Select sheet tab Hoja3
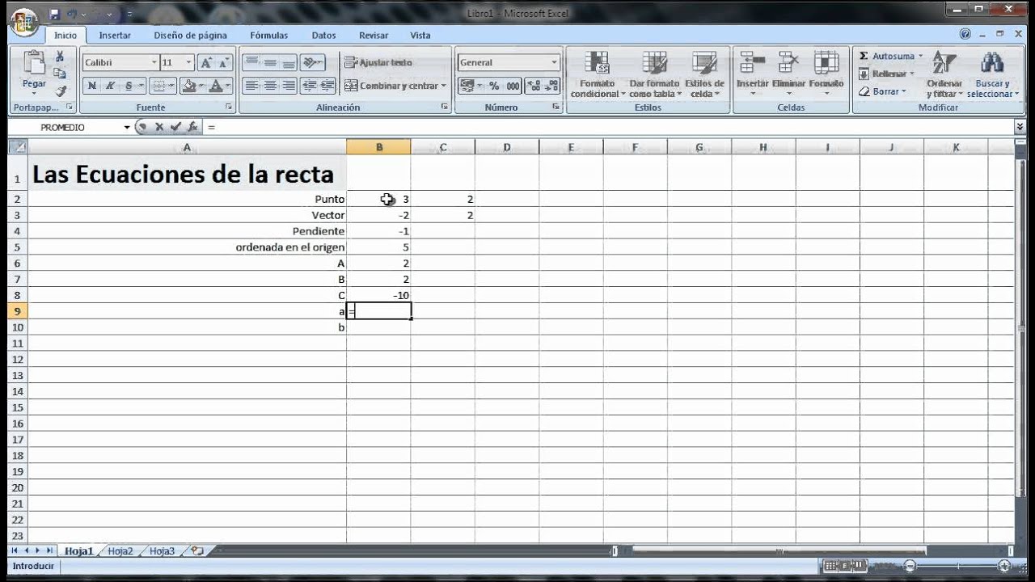Image resolution: width=1035 pixels, height=582 pixels. (162, 550)
